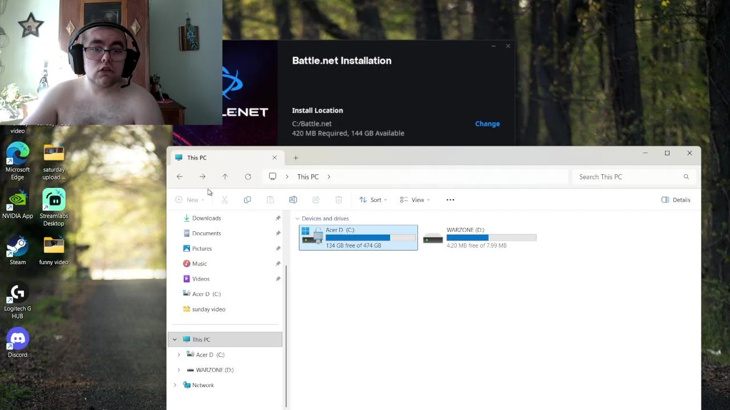Select the This PC tab
This screenshot has width=730, height=410.
226,158
